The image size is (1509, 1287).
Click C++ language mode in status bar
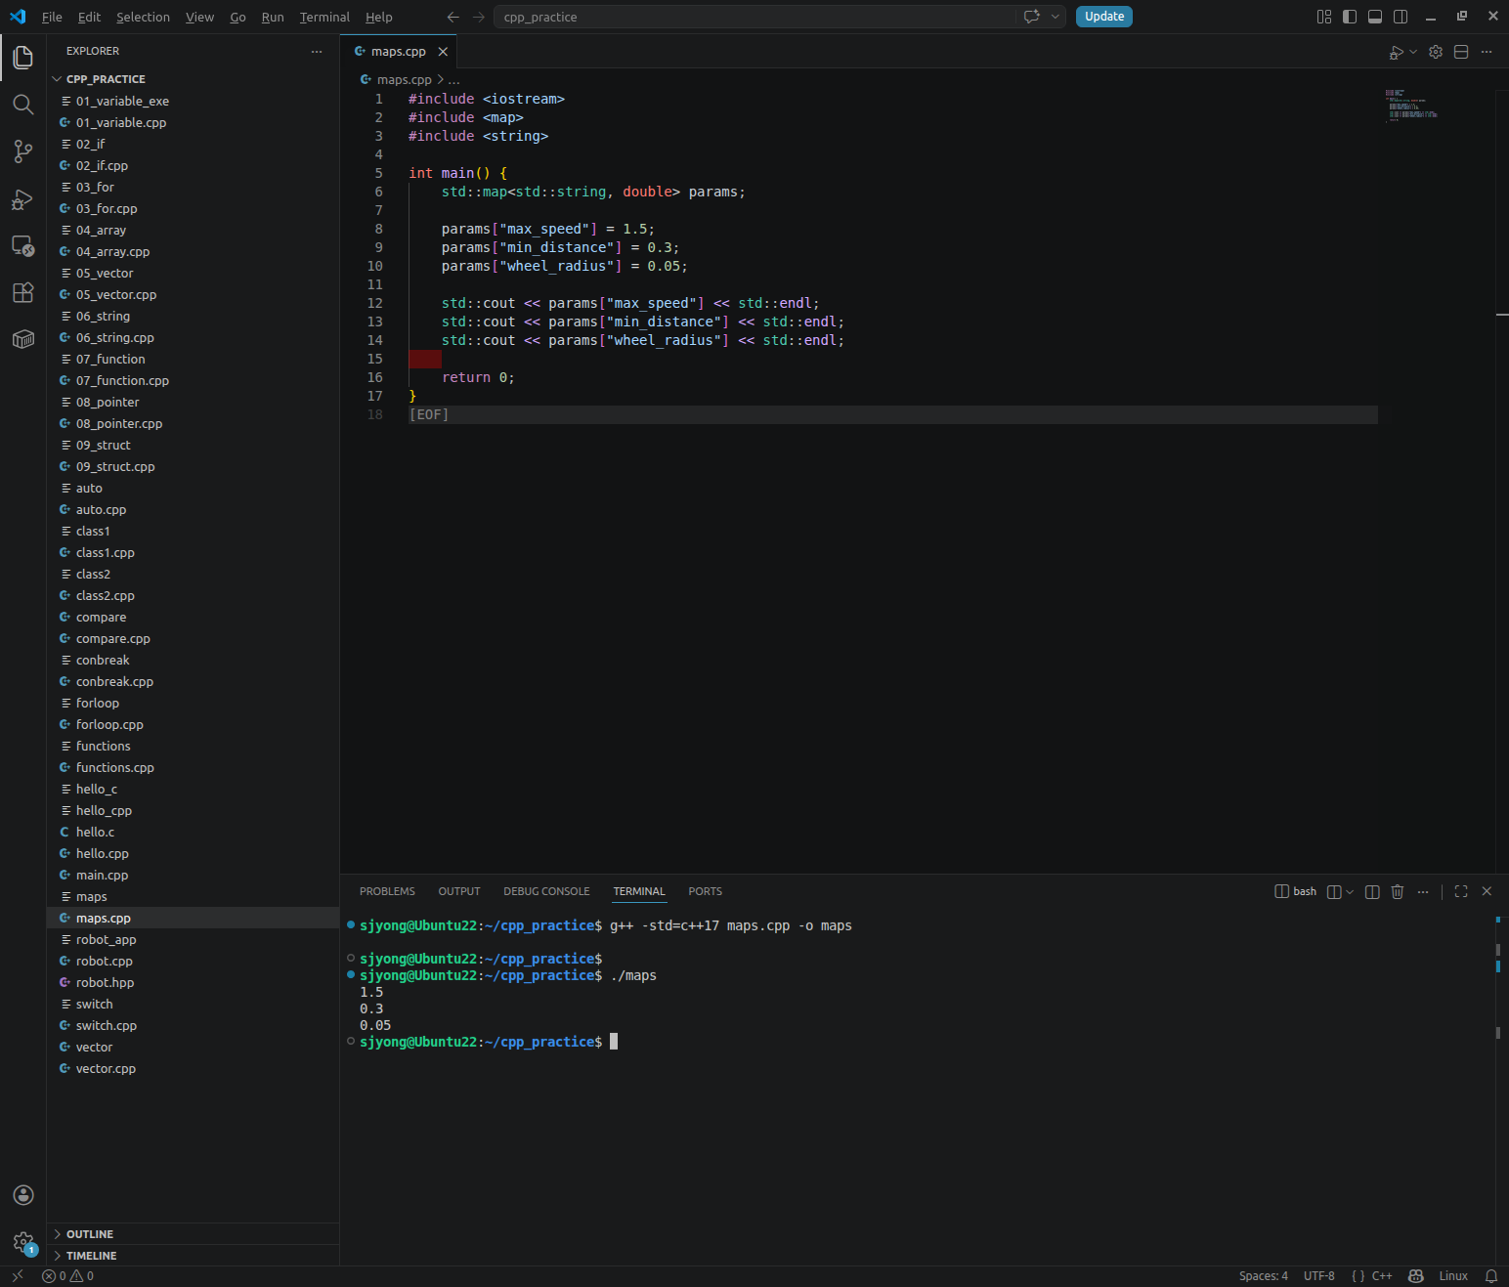point(1381,1276)
